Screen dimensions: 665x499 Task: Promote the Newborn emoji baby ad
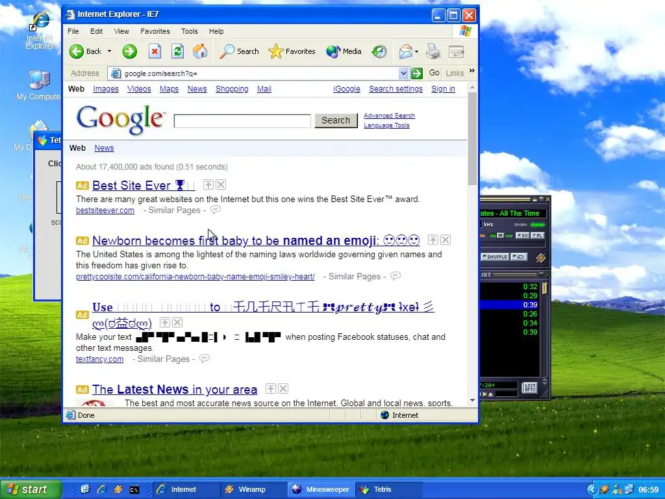coord(433,240)
